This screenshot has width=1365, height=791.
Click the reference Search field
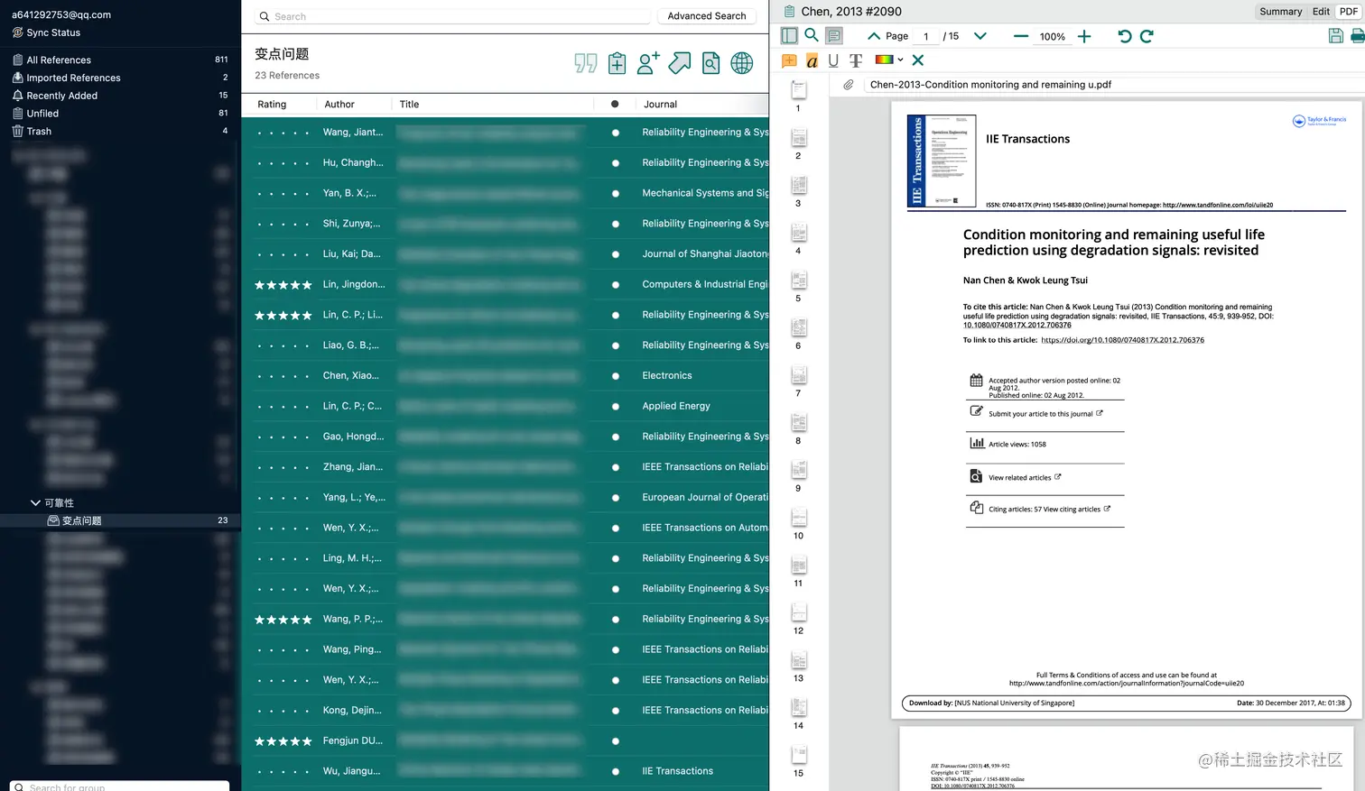tap(451, 16)
